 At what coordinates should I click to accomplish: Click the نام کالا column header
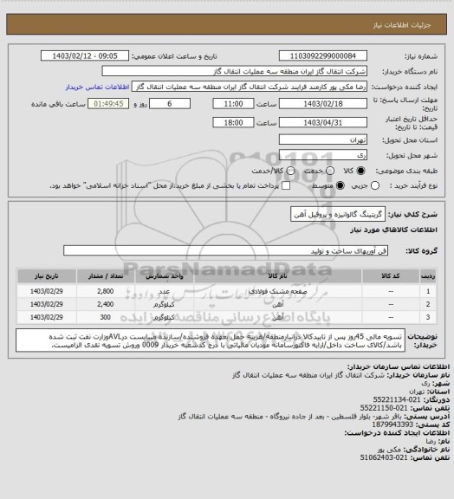(278, 275)
